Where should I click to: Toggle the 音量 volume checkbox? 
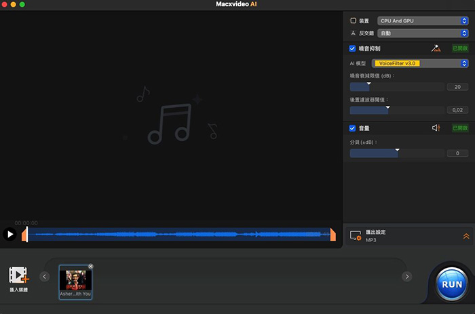tap(352, 128)
